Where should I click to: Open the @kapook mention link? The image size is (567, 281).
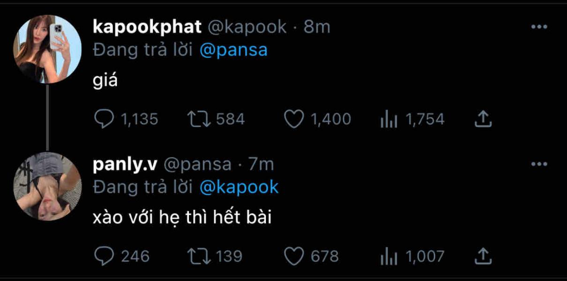click(239, 187)
